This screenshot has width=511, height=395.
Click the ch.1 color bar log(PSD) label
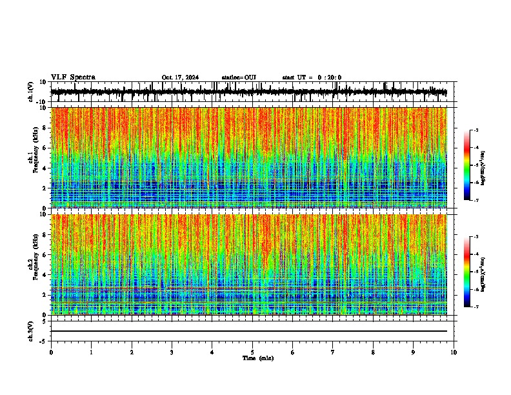[x=483, y=168]
